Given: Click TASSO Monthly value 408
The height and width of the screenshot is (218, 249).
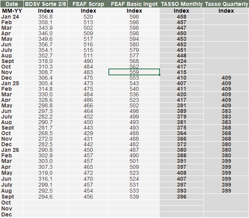Looking at the screenshot, I should click(x=182, y=173).
